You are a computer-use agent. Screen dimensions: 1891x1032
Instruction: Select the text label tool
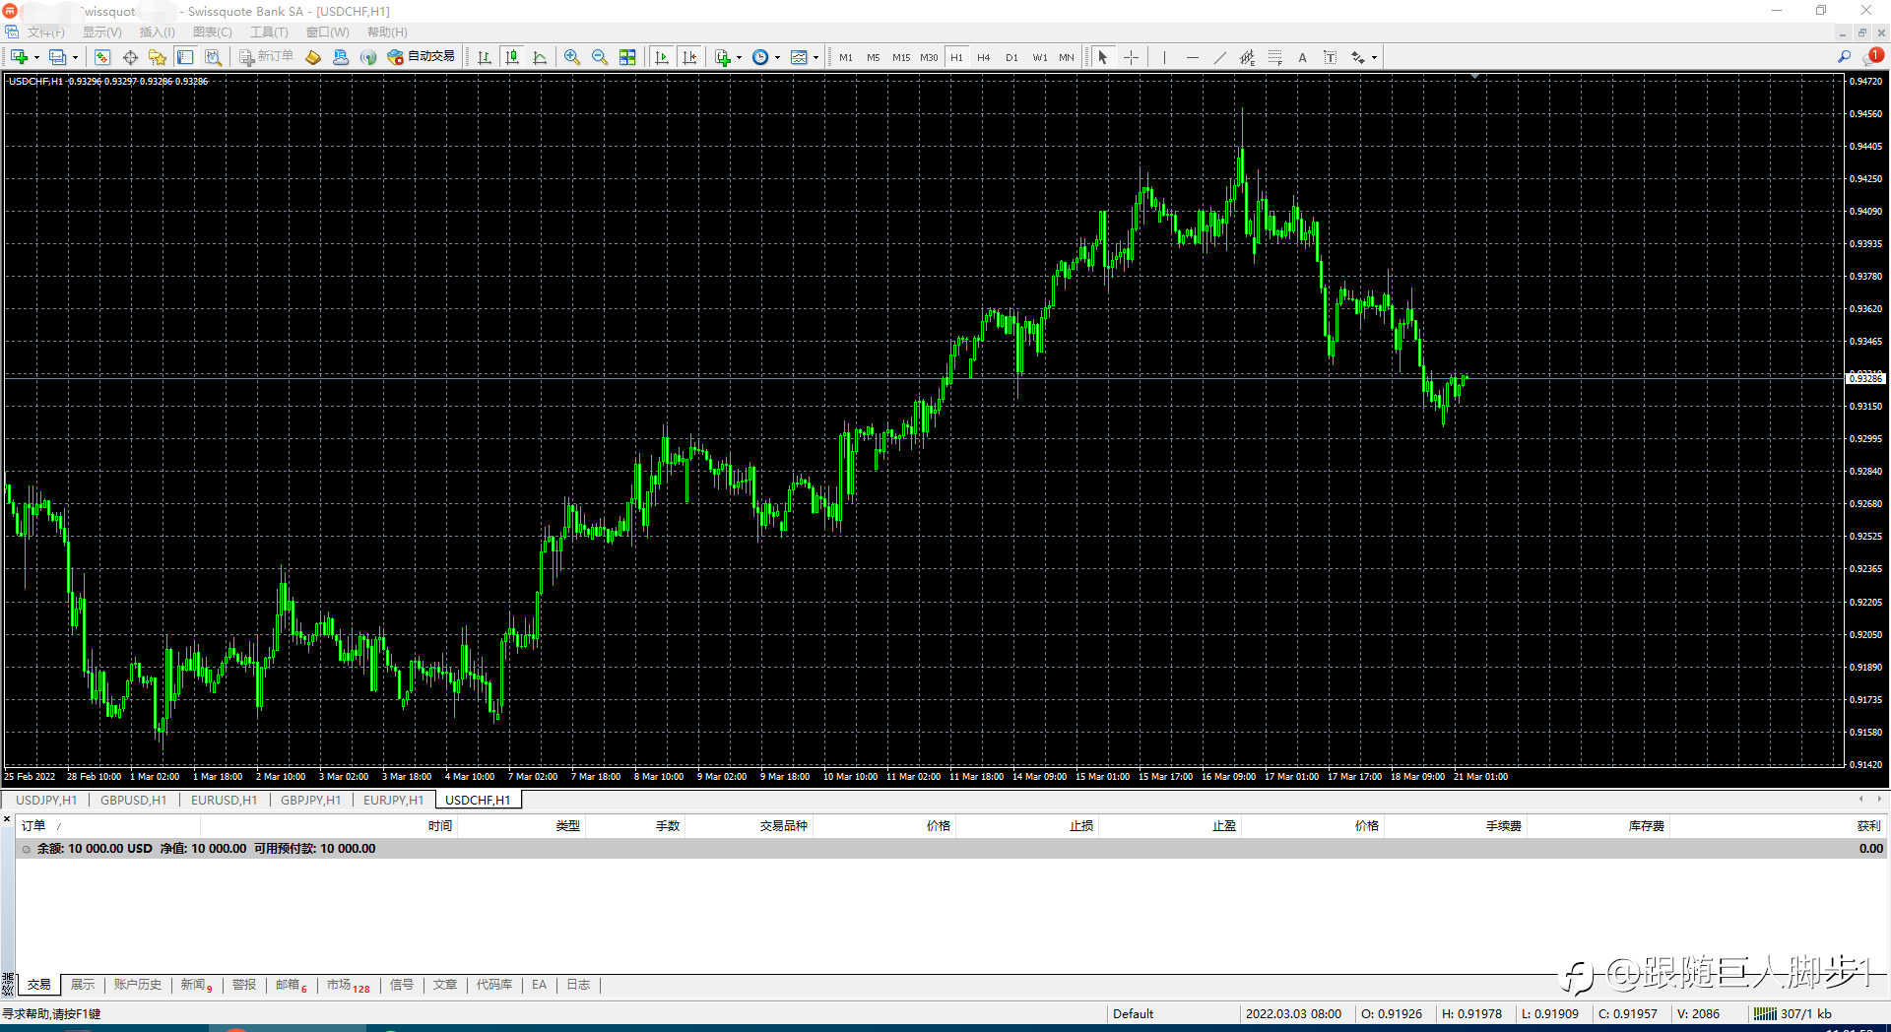pos(1330,57)
